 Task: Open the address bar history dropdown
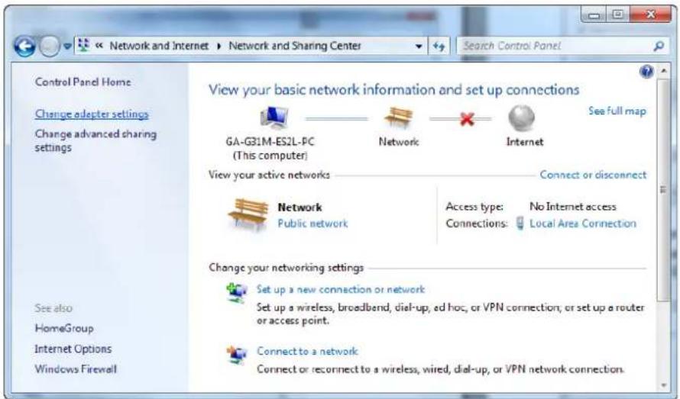419,46
